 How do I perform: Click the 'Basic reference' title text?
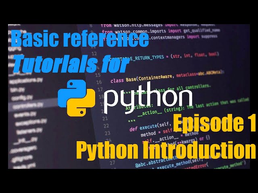80,39
